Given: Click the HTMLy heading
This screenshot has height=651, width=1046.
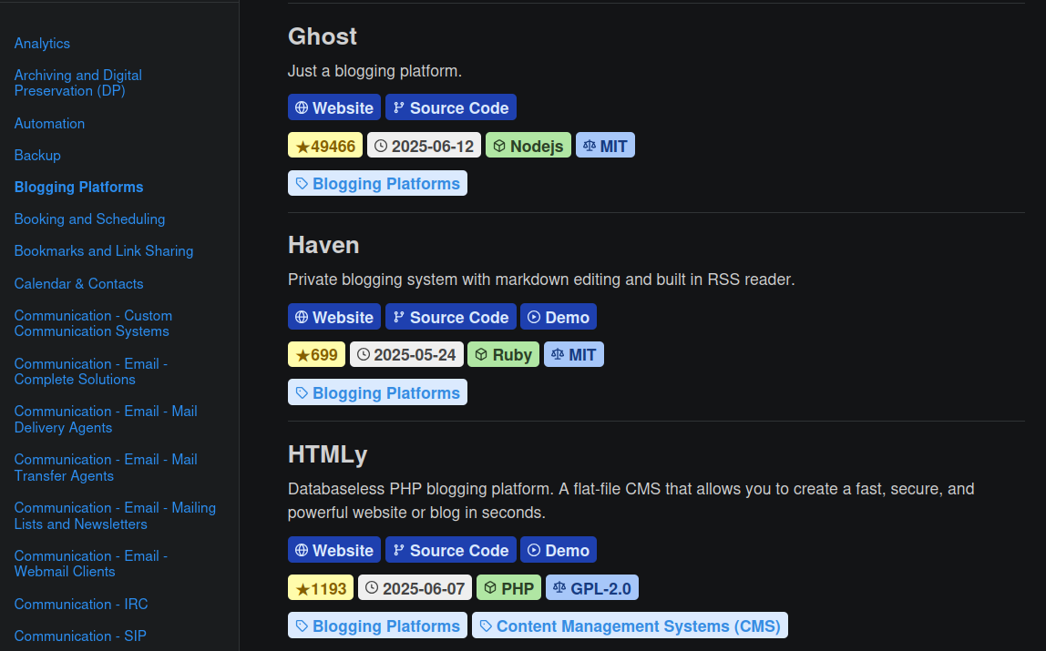Looking at the screenshot, I should [327, 454].
